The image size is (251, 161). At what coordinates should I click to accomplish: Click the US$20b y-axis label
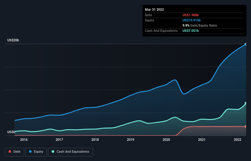[13, 40]
